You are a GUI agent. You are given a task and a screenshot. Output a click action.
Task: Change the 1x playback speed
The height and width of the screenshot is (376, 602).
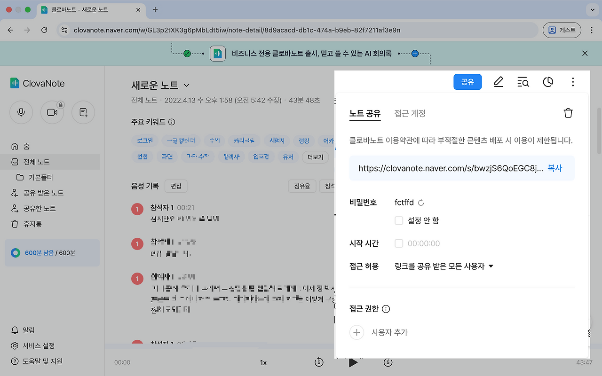pyautogui.click(x=263, y=362)
